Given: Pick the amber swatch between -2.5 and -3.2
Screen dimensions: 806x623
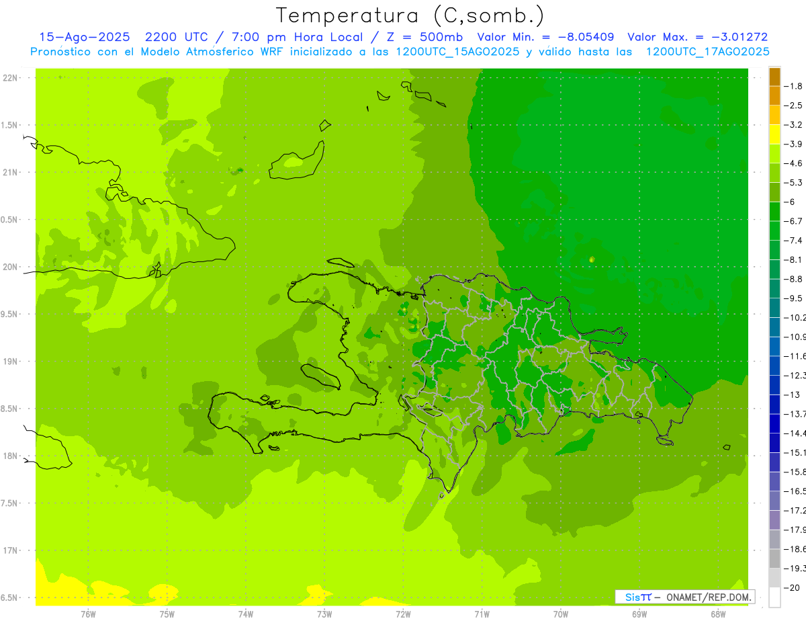Looking at the screenshot, I should 774,115.
